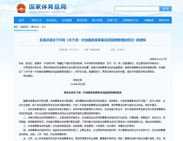This screenshot has width=183, height=141.
Task: Set font size to 小
Action: 124,50
